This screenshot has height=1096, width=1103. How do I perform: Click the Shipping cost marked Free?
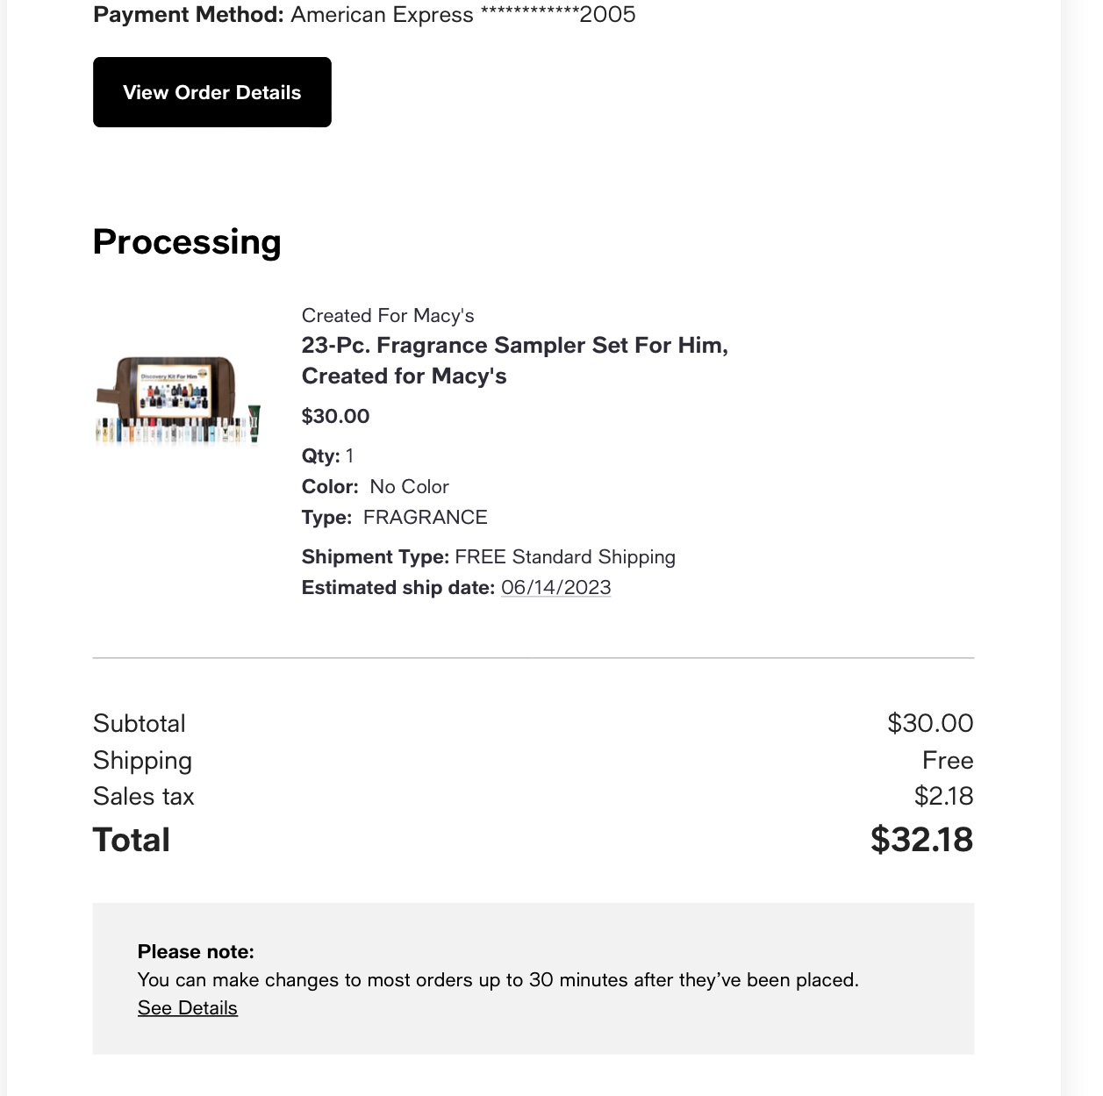pyautogui.click(x=947, y=760)
